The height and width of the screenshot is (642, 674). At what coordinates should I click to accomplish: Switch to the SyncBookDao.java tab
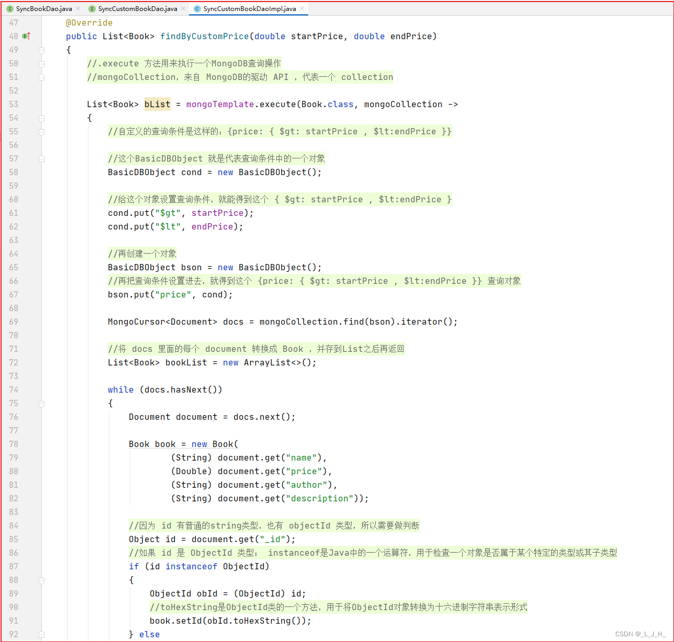pos(44,9)
